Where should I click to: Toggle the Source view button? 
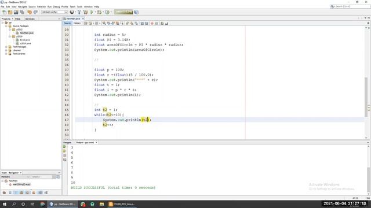tap(67, 23)
